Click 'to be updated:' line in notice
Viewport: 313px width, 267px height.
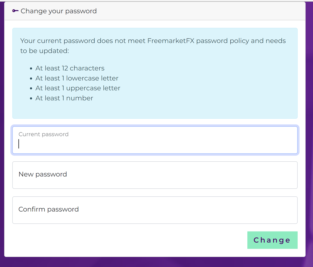[x=45, y=51]
